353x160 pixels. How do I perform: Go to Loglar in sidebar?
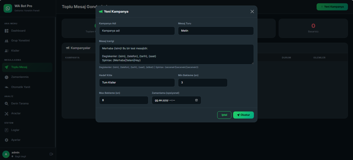[x=15, y=130]
